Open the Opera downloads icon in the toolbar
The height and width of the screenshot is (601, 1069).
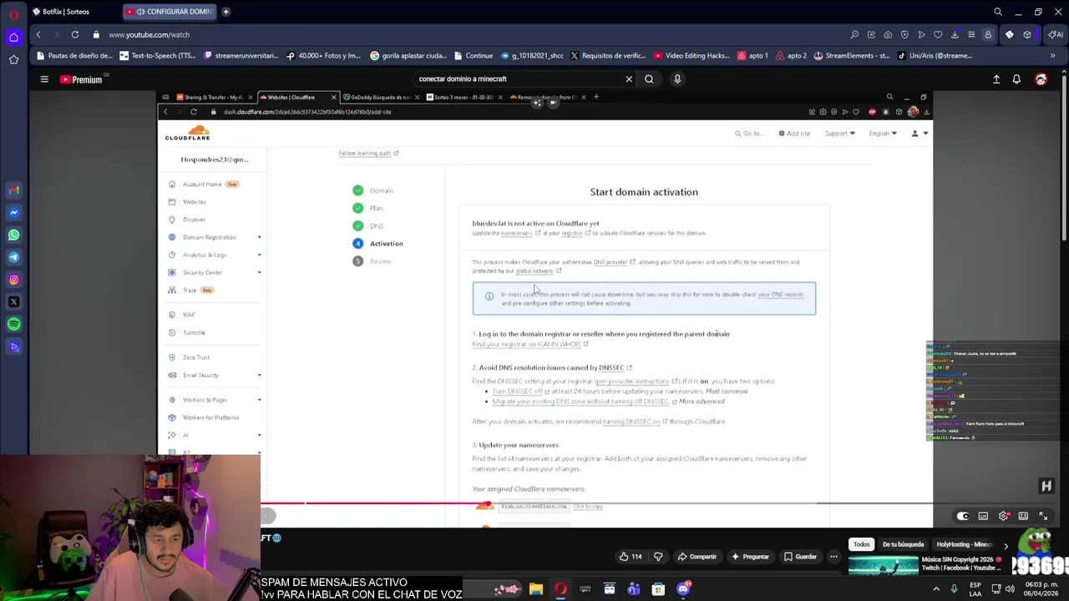coord(955,35)
